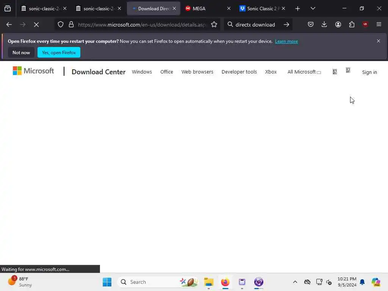Open a new tab with plus button
The height and width of the screenshot is (291, 388).
click(298, 9)
